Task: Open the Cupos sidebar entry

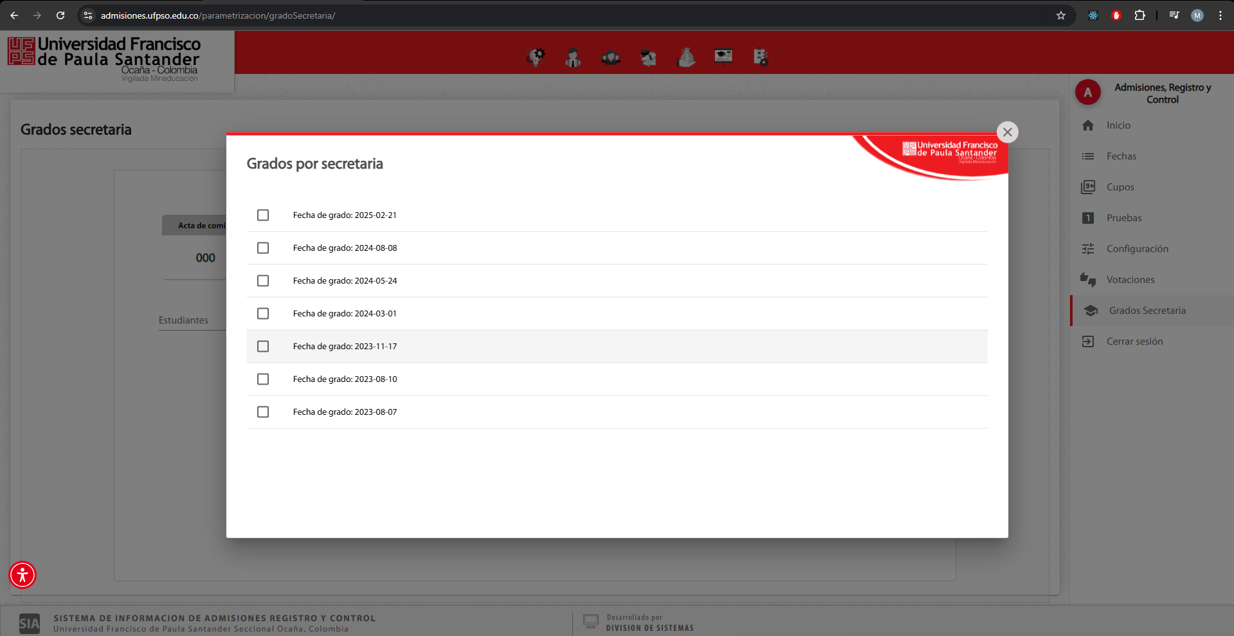Action: point(1120,187)
